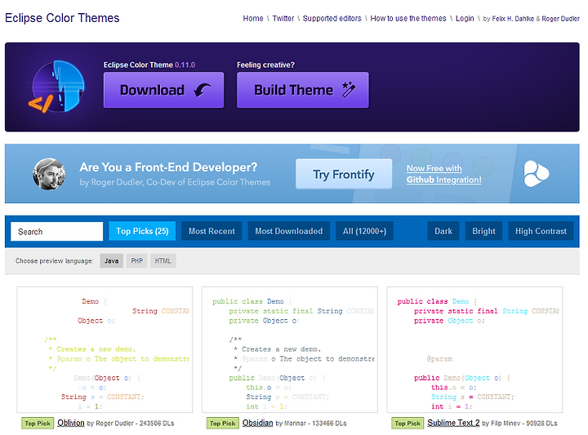Go to the Home nav link
588x435 pixels.
tap(252, 18)
